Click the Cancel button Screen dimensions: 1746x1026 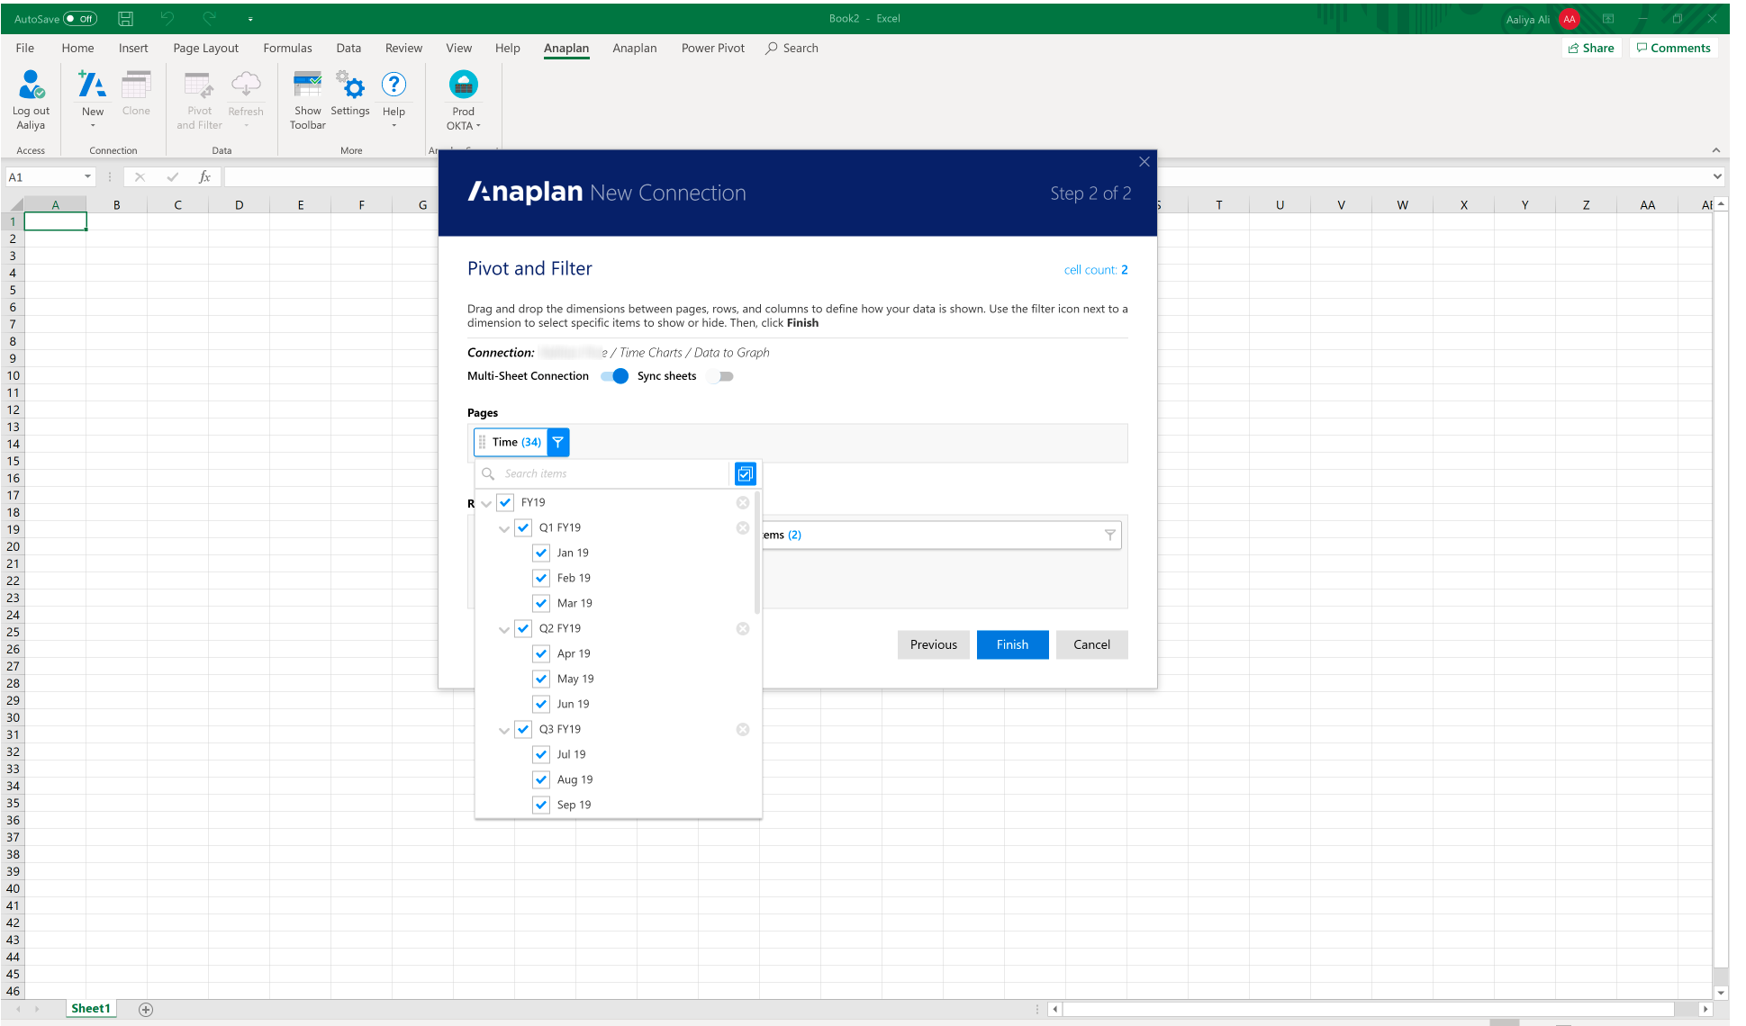[1091, 644]
